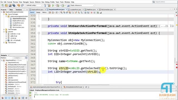
Task: Expand the Test Packages node
Action: click(x=4, y=29)
